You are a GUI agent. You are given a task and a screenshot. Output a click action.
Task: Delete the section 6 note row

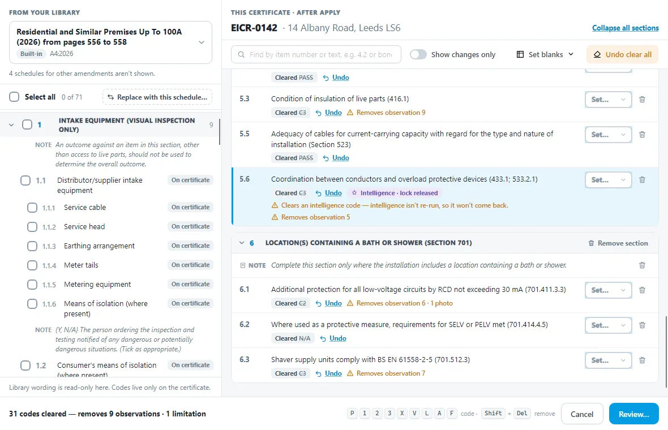point(642,265)
